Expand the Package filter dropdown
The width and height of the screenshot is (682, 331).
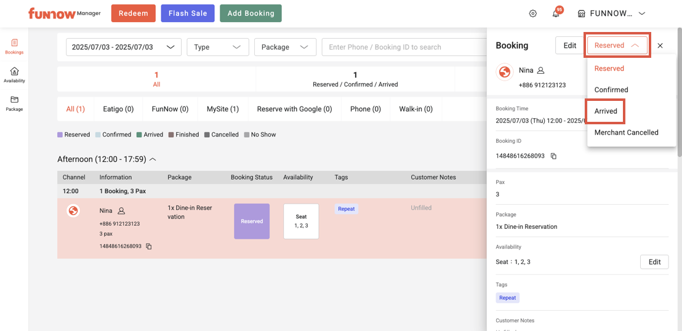pyautogui.click(x=284, y=47)
